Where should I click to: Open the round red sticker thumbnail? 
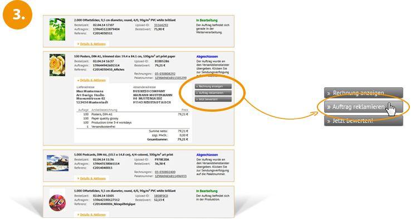(57, 203)
